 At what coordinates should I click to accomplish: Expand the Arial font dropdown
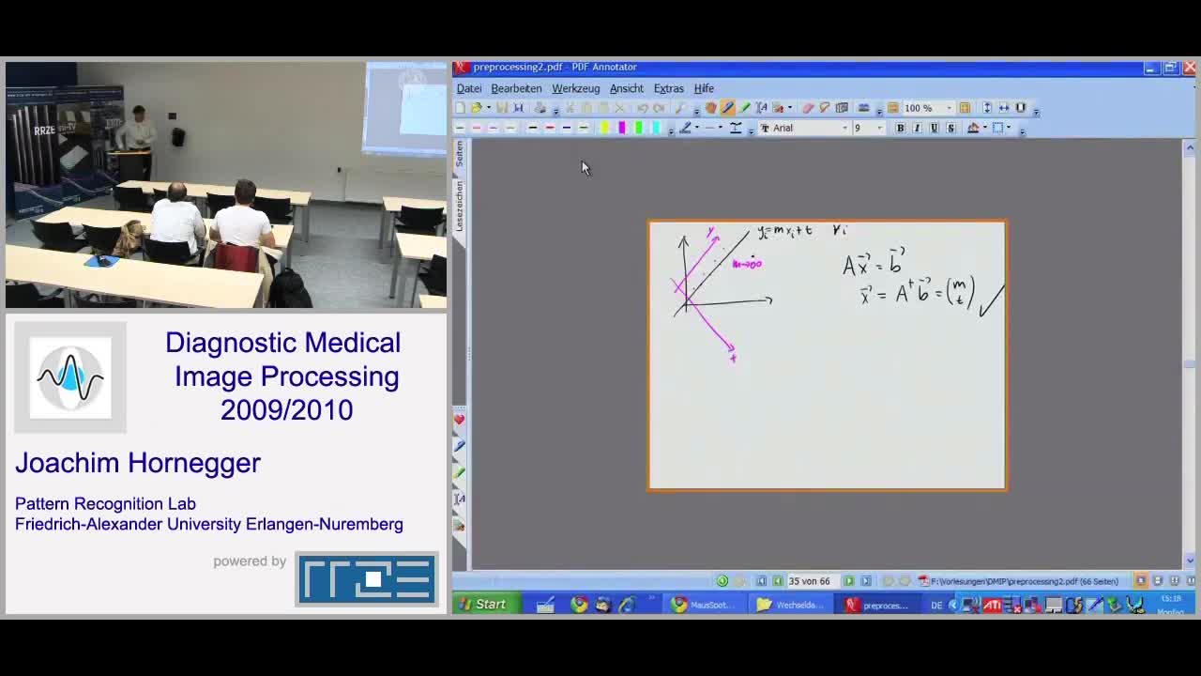(844, 128)
